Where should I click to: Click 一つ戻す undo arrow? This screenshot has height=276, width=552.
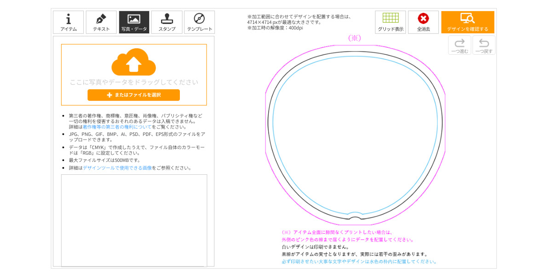(x=484, y=46)
